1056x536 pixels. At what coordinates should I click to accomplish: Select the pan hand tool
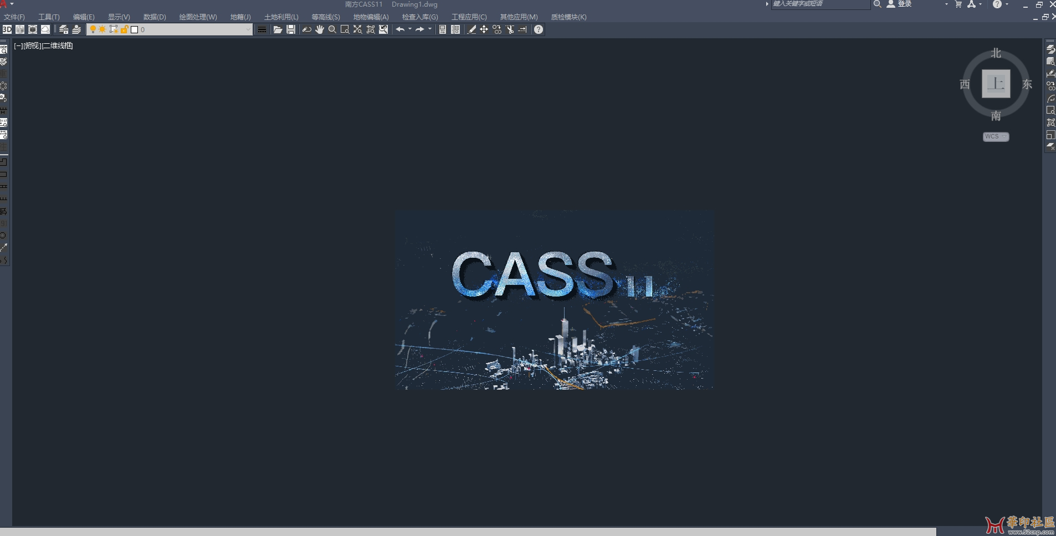(x=320, y=29)
